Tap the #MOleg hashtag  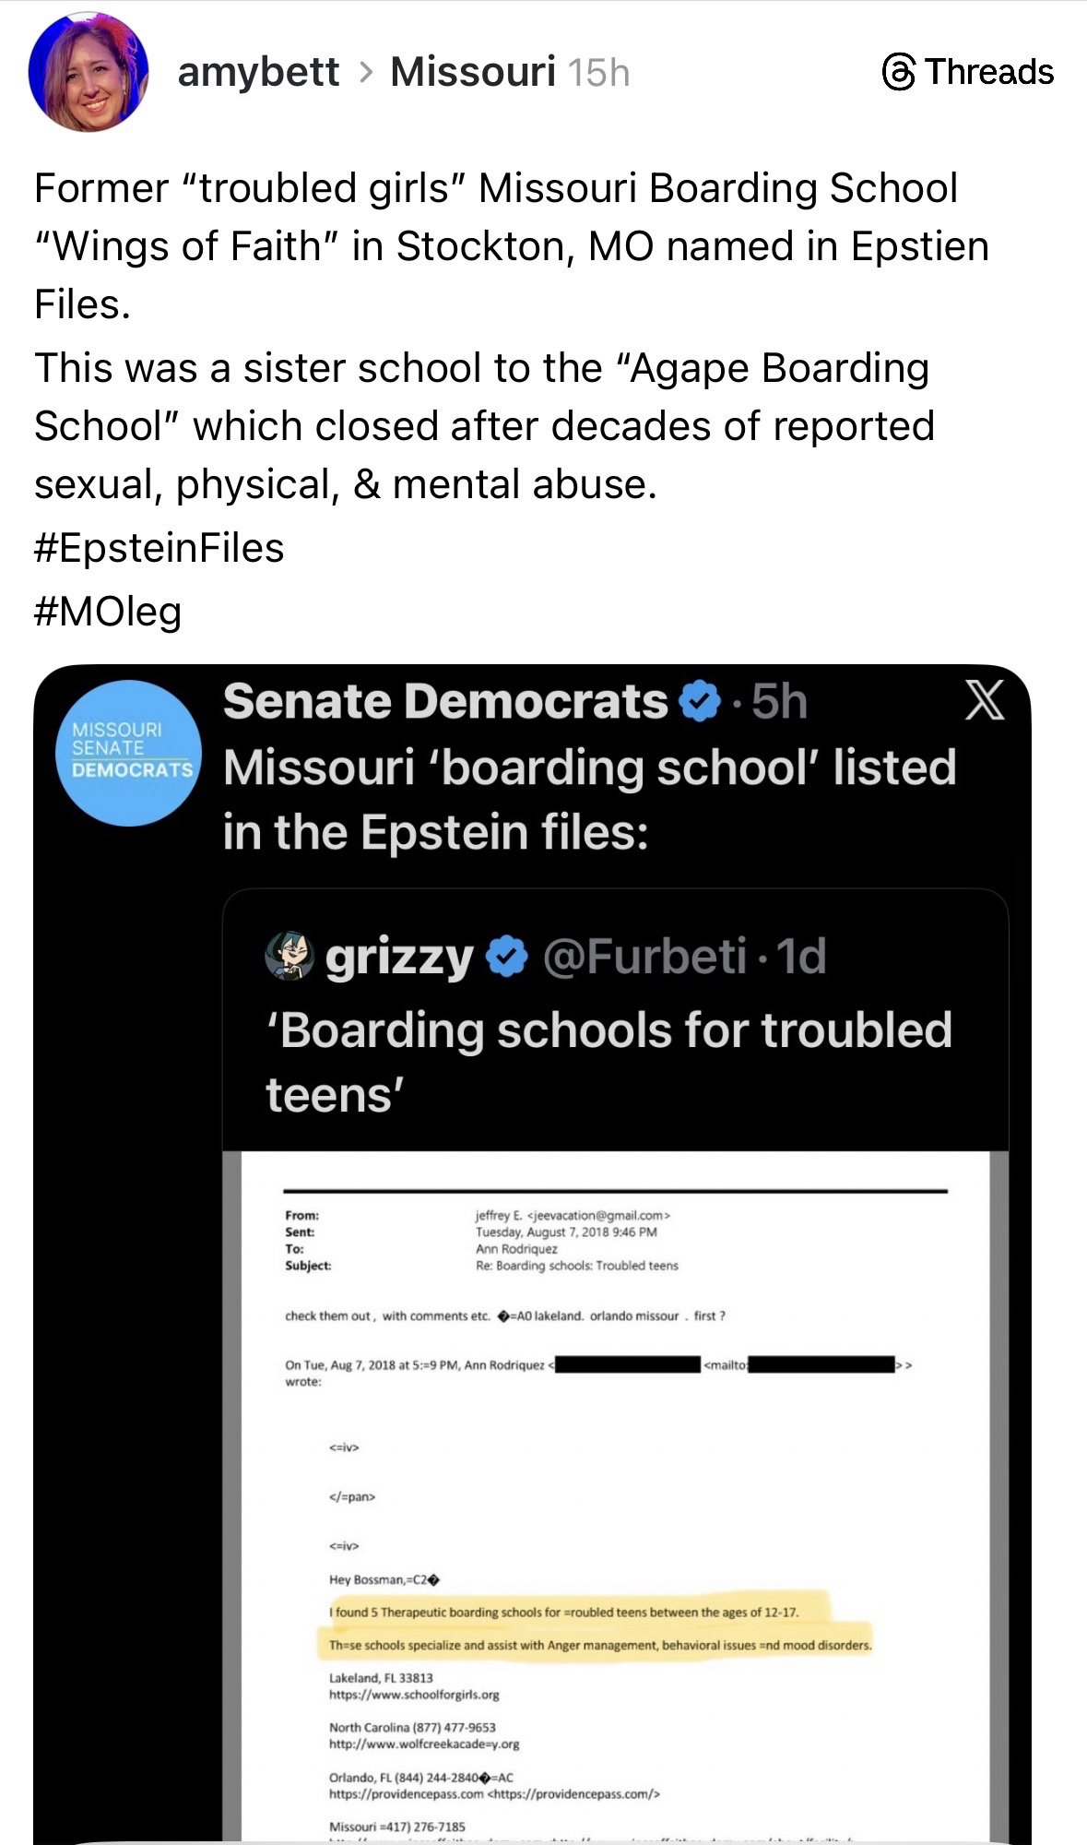pos(108,611)
